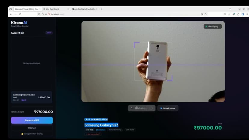The height and width of the screenshot is (140, 249).
Task: Click the Generate Bill button
Action: 32,120
